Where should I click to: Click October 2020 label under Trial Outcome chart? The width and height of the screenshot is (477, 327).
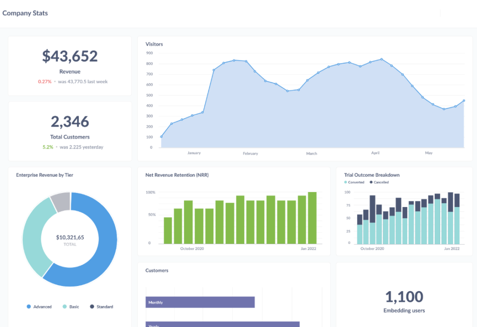click(372, 248)
